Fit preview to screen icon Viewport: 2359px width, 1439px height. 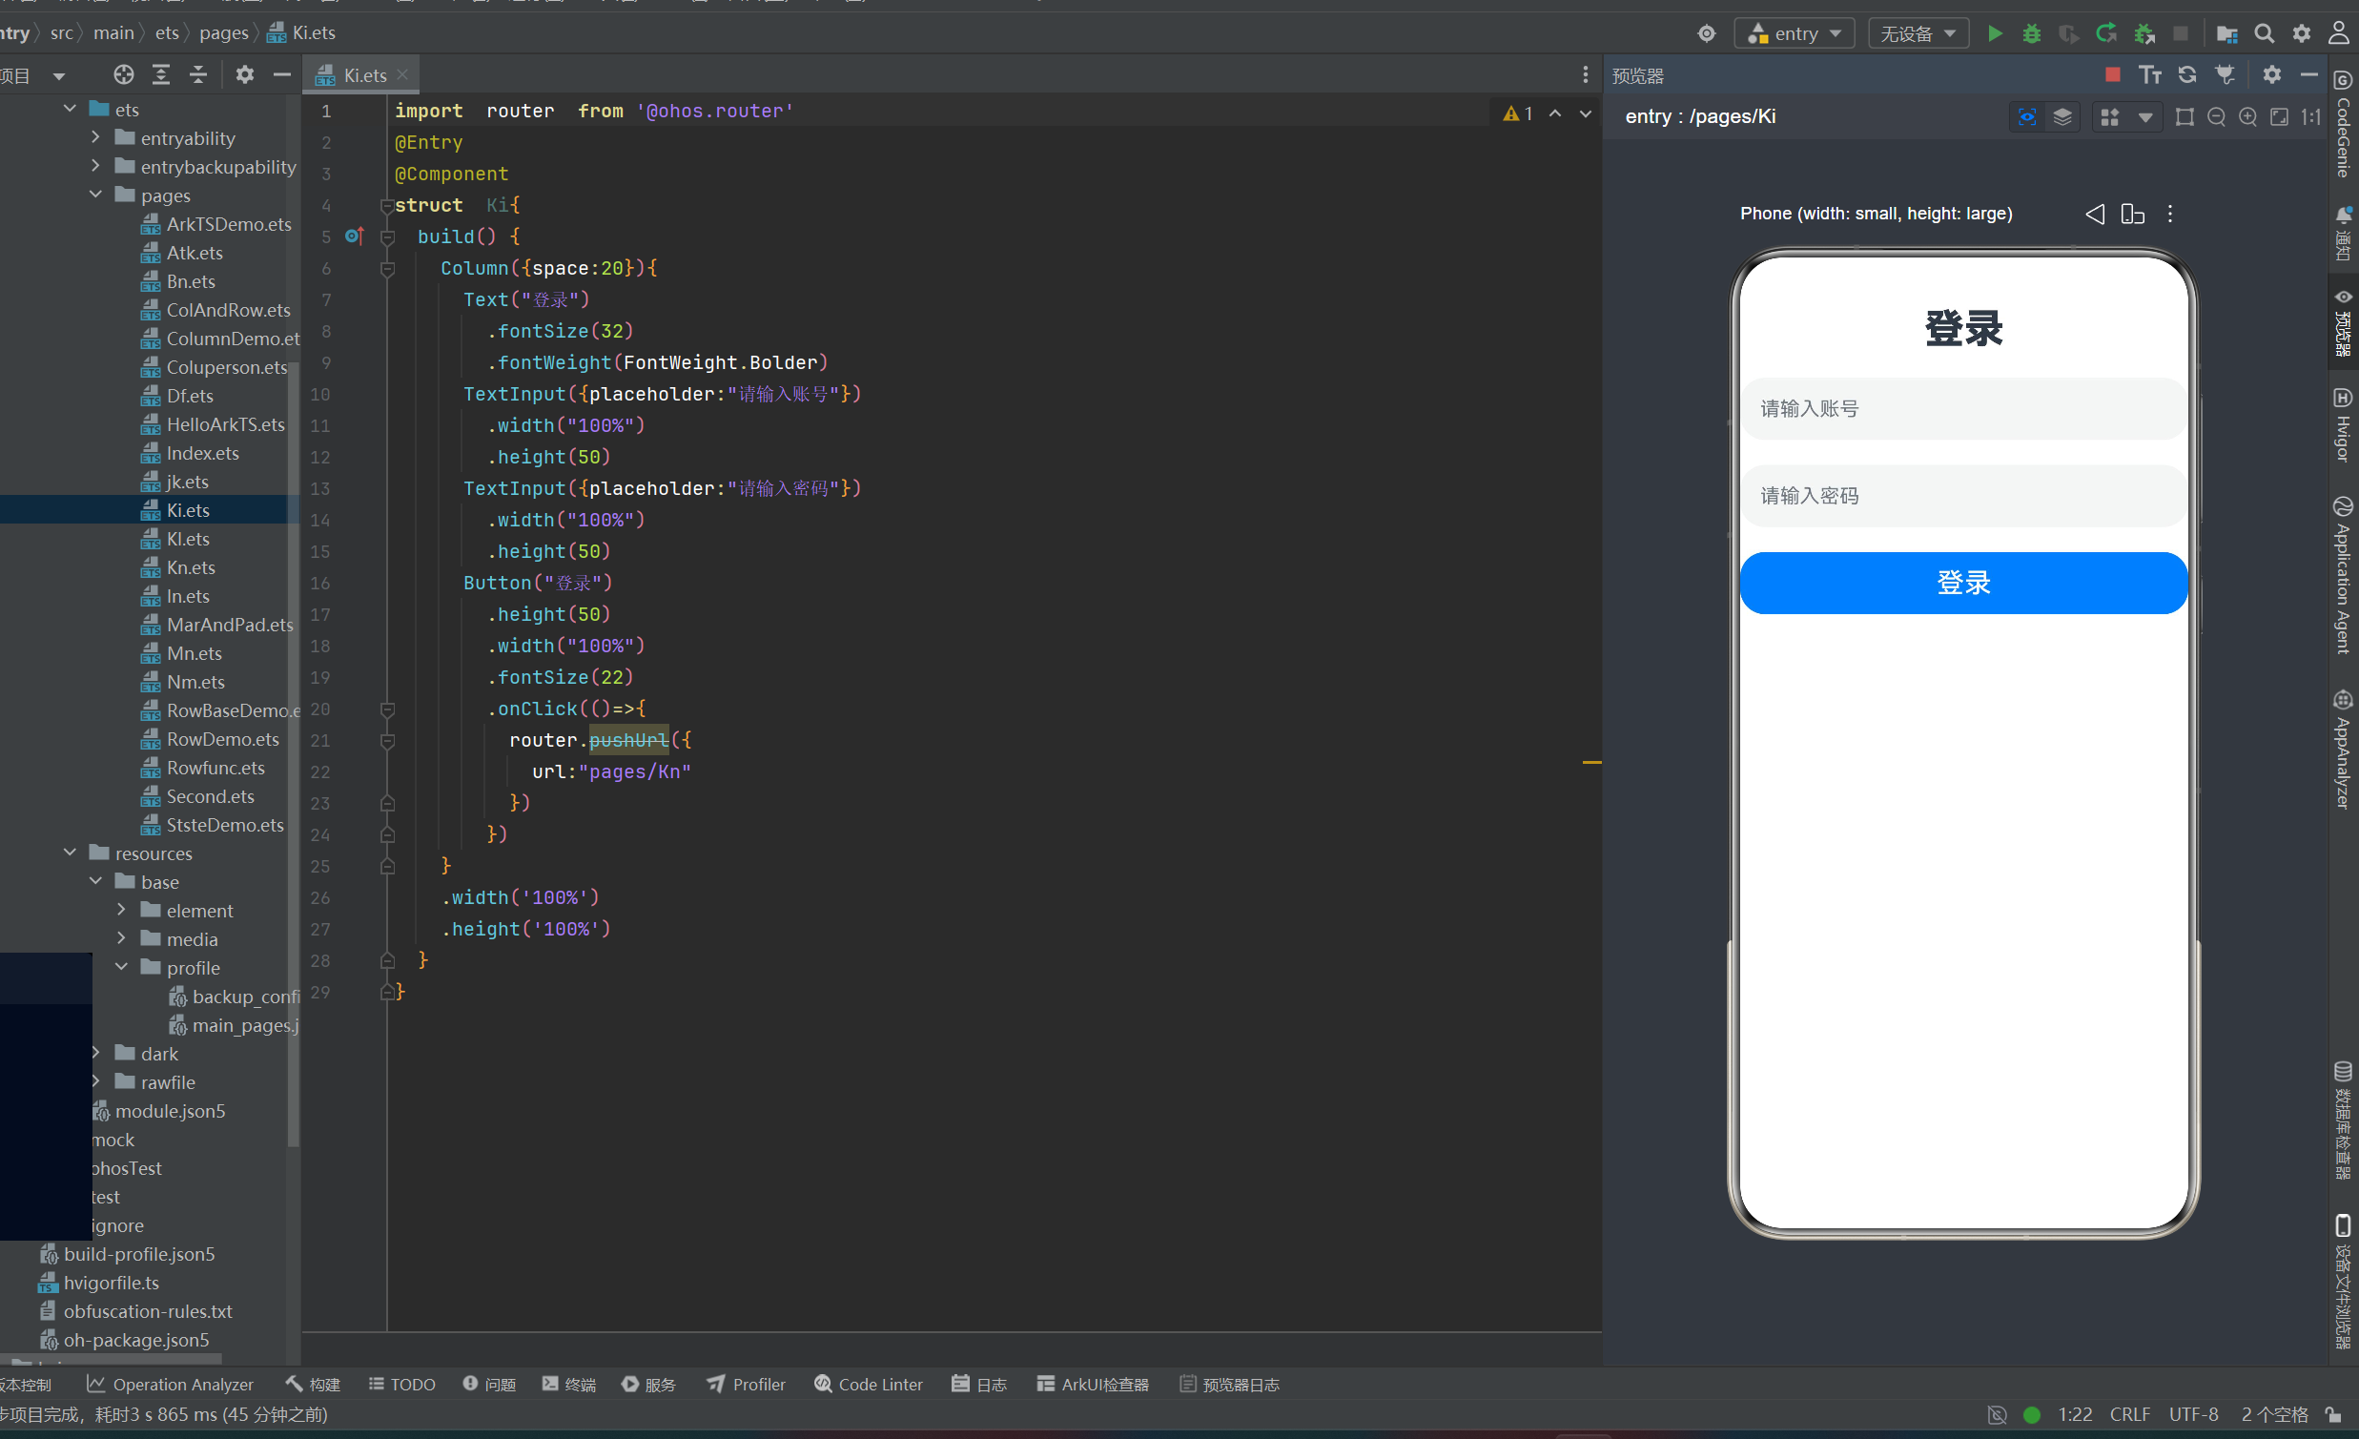pos(2280,116)
